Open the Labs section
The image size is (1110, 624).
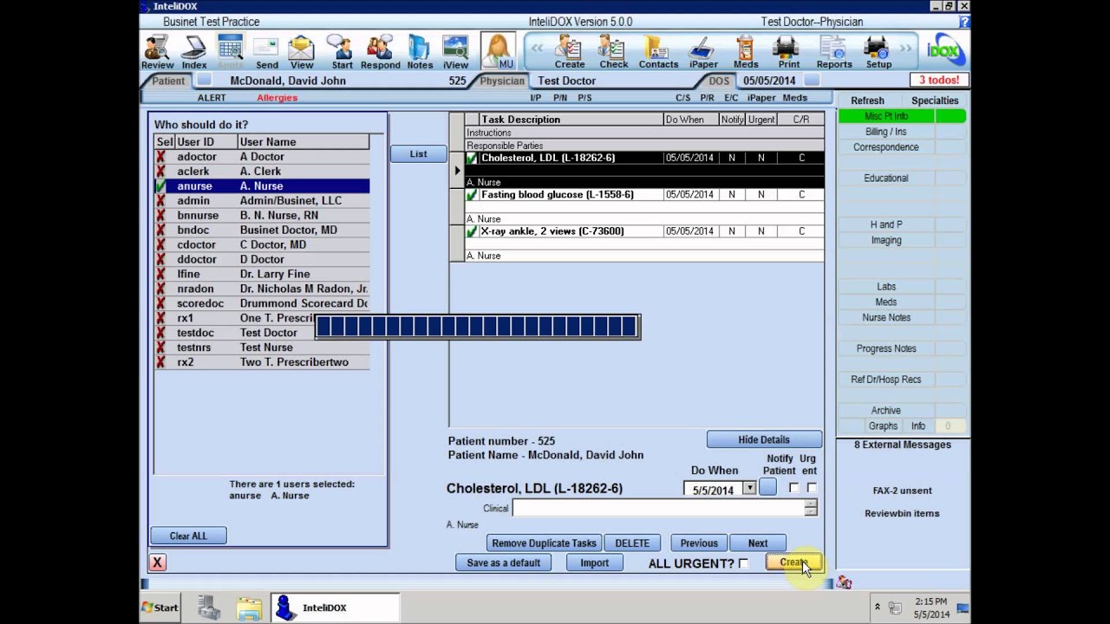click(886, 287)
